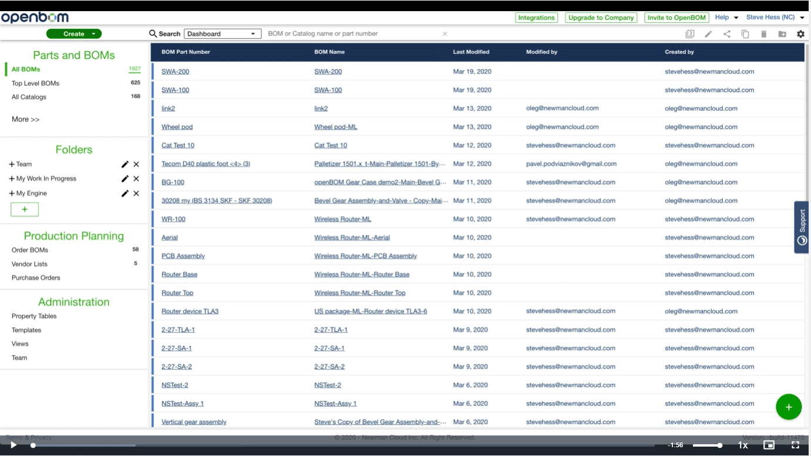Viewport: 811px width, 456px height.
Task: Click the search magnifier icon
Action: 153,34
